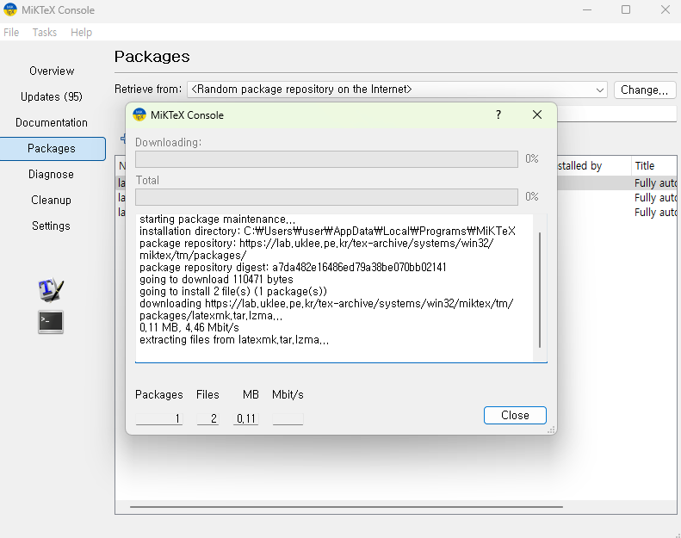Click the 'package repository digest' log line
Image resolution: width=681 pixels, height=538 pixels.
tap(293, 267)
